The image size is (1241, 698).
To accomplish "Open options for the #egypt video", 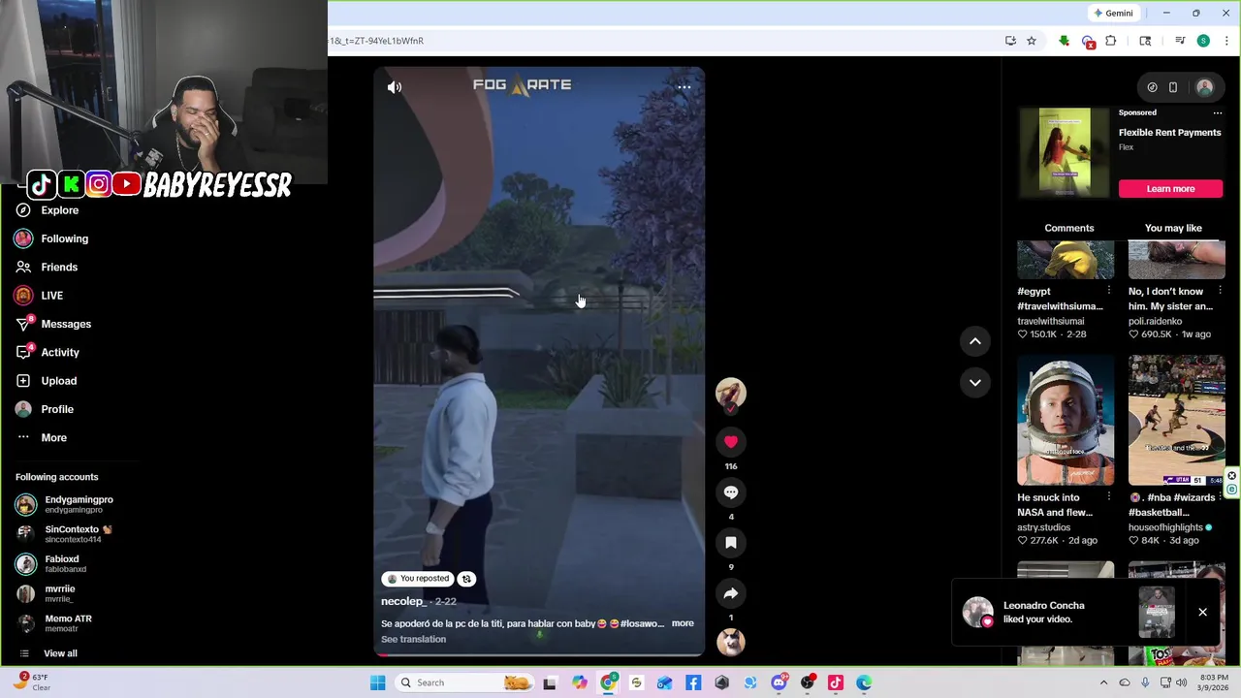I will pyautogui.click(x=1108, y=291).
